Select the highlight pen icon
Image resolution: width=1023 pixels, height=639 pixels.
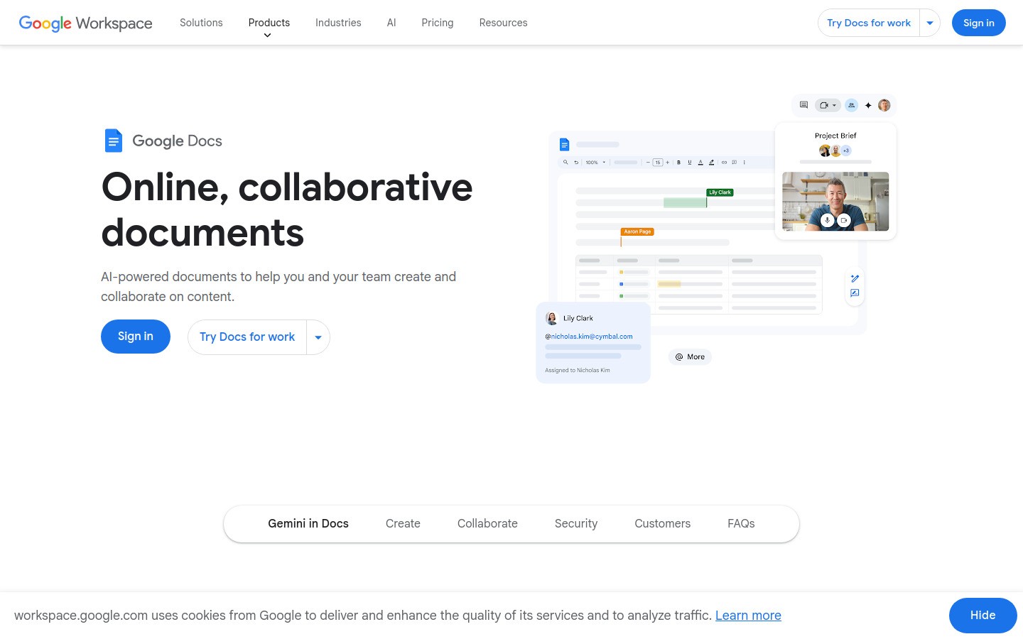711,162
